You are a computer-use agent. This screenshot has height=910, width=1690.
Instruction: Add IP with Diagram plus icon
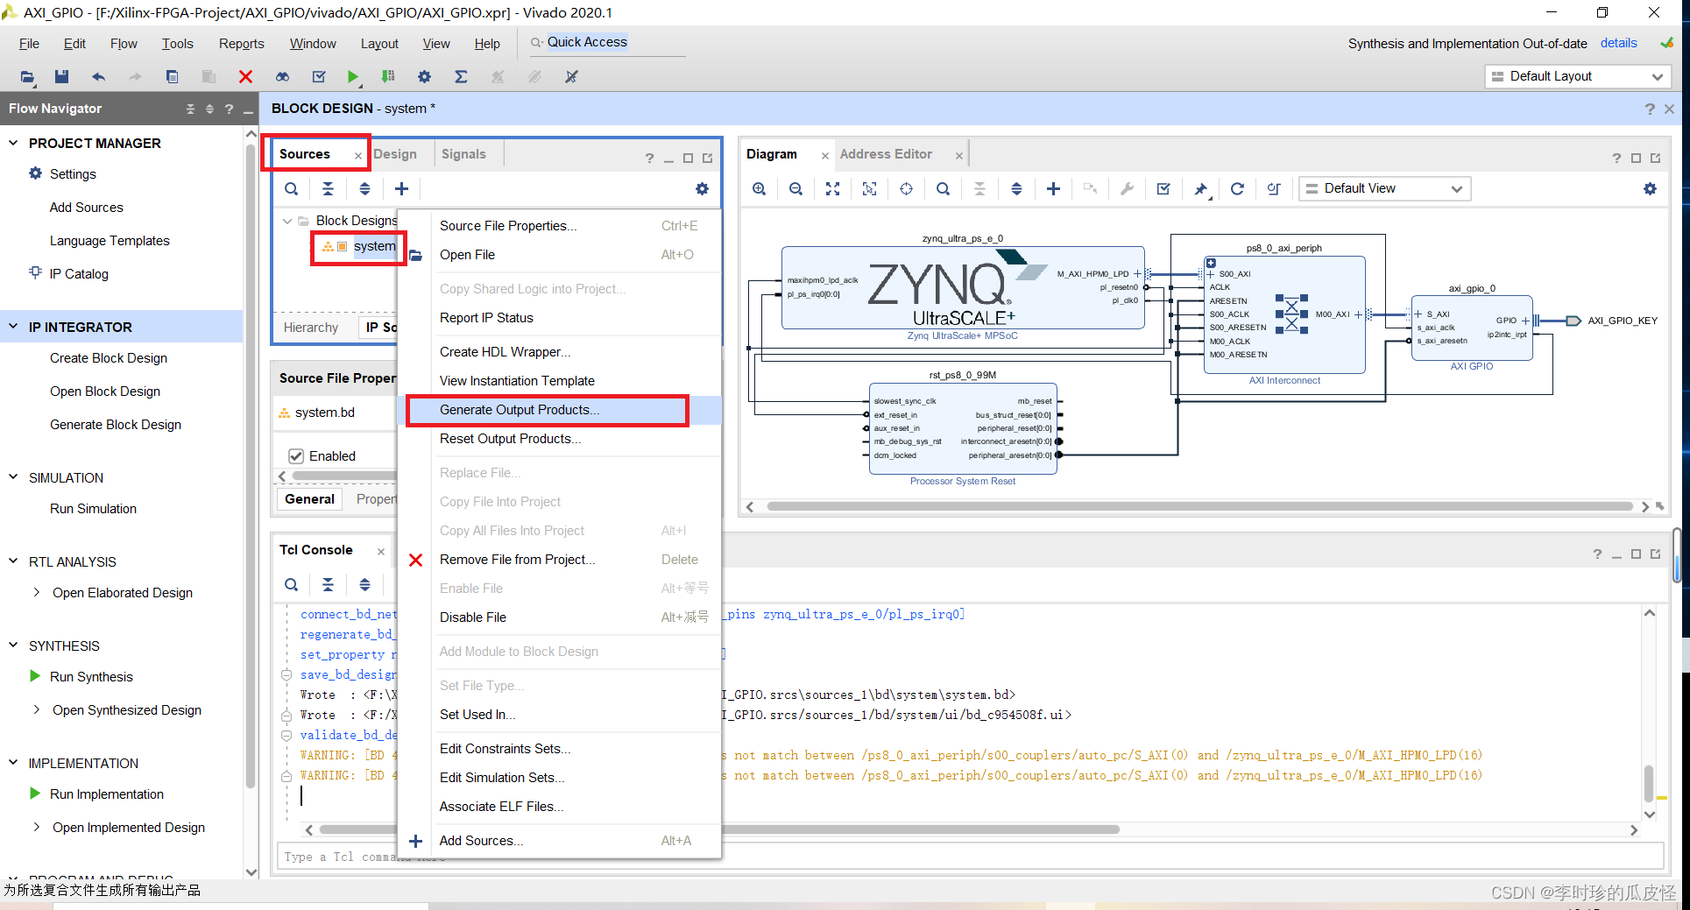[x=1053, y=189]
